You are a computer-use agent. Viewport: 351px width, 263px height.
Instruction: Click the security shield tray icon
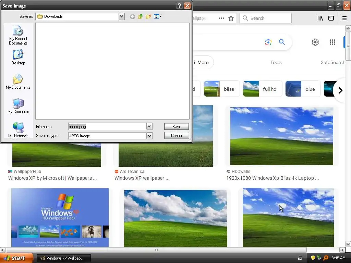coord(313,258)
